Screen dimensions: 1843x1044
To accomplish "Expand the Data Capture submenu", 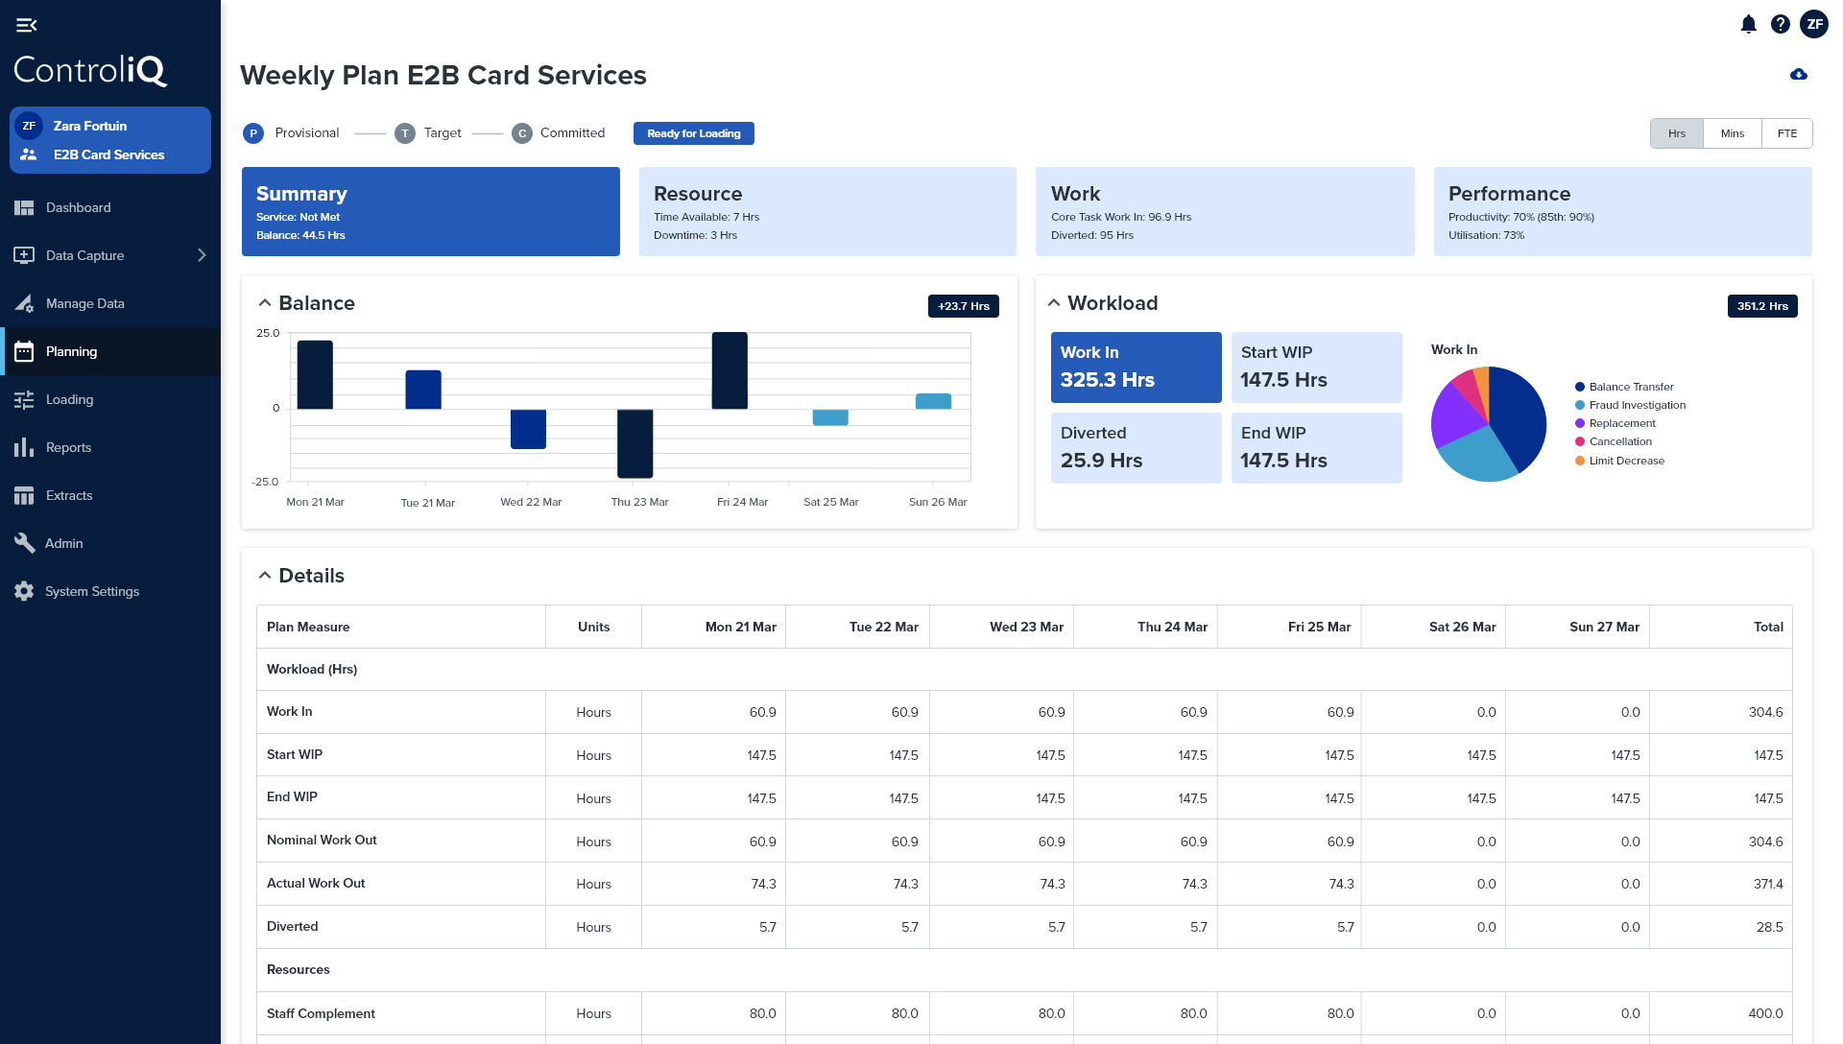I will [x=201, y=255].
